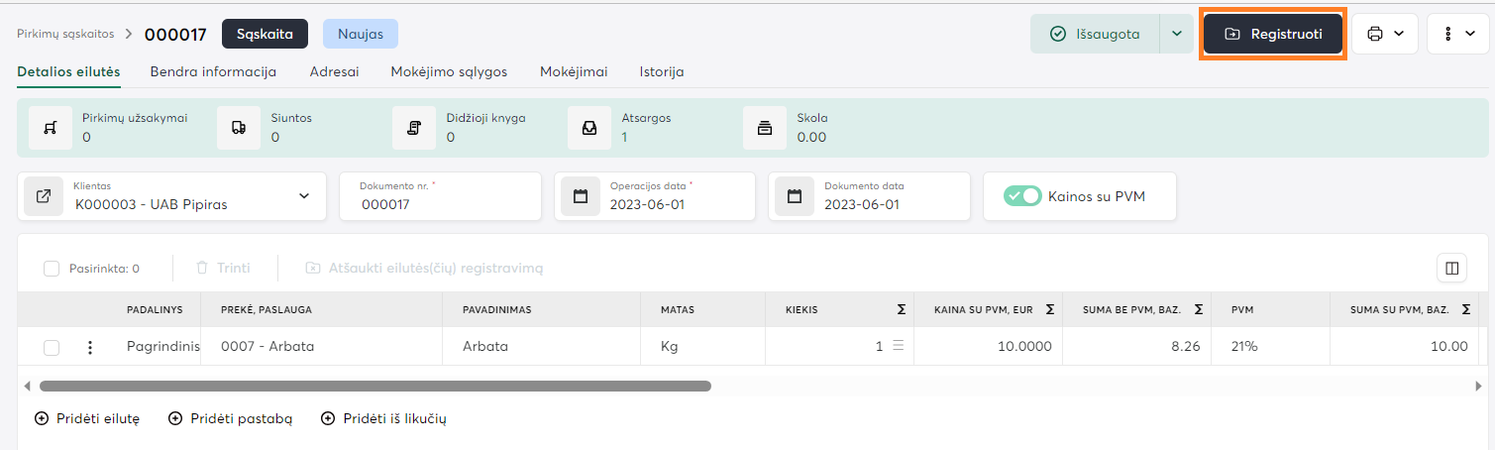Select the Arbata row checkbox
Viewport: 1495px width, 450px height.
(x=52, y=347)
